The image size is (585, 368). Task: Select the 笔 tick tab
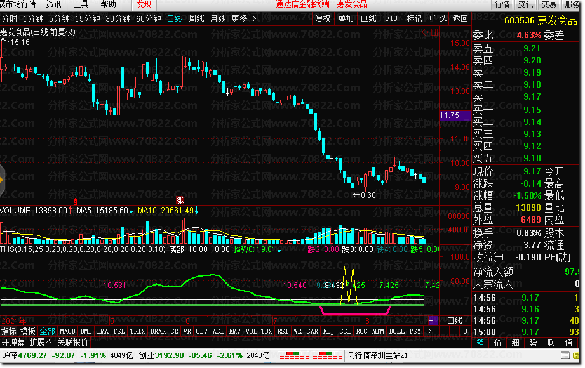point(480,343)
